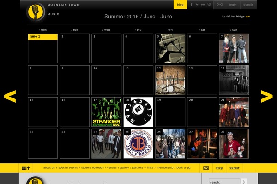Viewport: 277px width, 184px height.
Task: Select the June 10 calendar cell
Action: click(x=107, y=80)
